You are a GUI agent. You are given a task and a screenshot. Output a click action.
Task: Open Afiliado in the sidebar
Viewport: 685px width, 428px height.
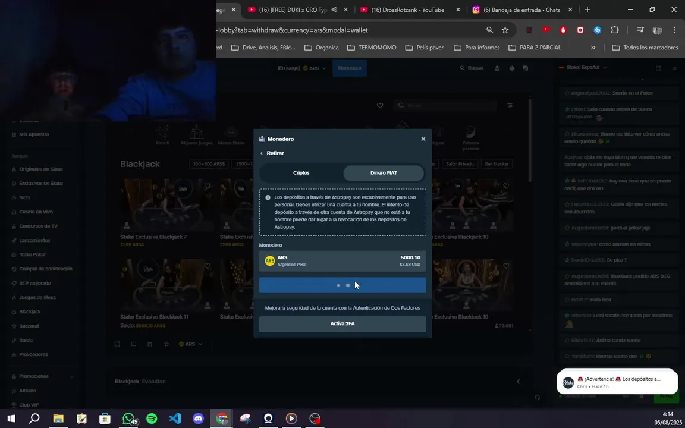[x=27, y=391]
